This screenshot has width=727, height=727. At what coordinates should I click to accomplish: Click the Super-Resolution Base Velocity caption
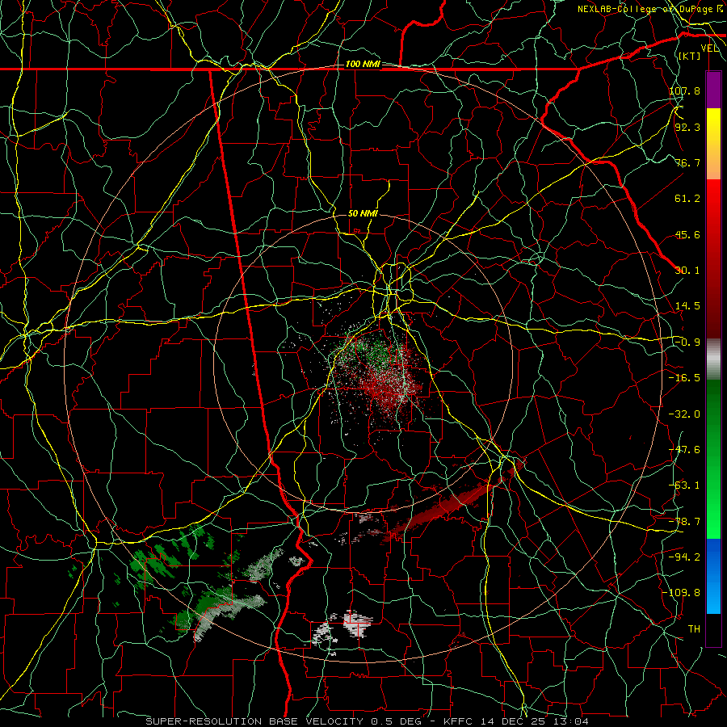point(368,721)
